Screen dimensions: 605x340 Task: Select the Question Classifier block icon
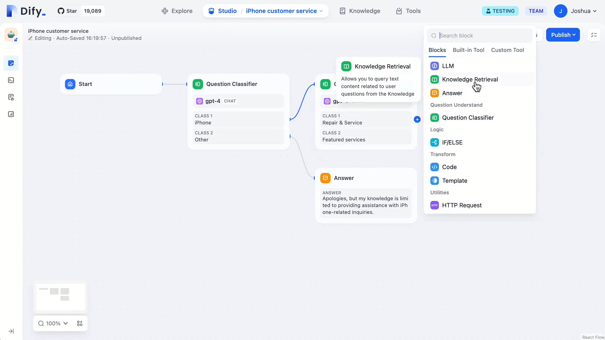pos(435,117)
